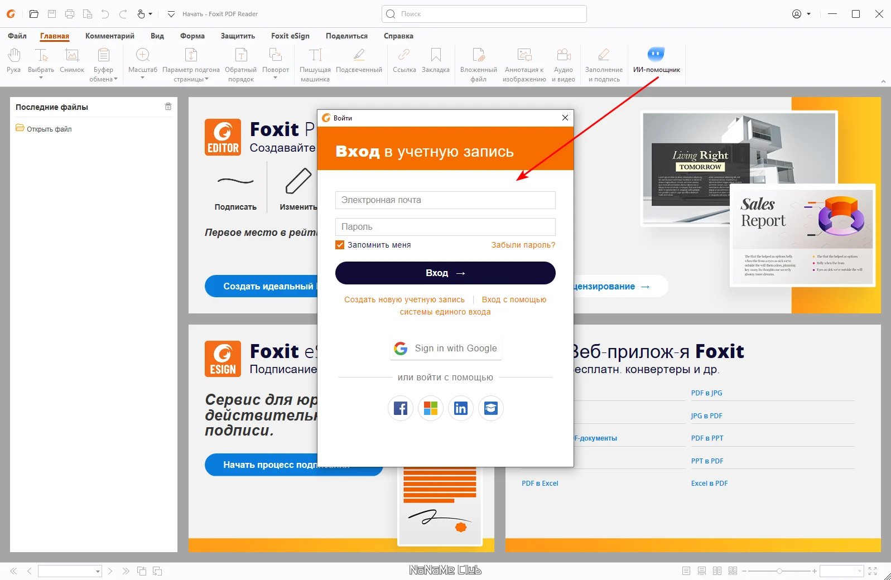Sign in using the LinkedIn icon
Image resolution: width=891 pixels, height=580 pixels.
click(x=461, y=408)
